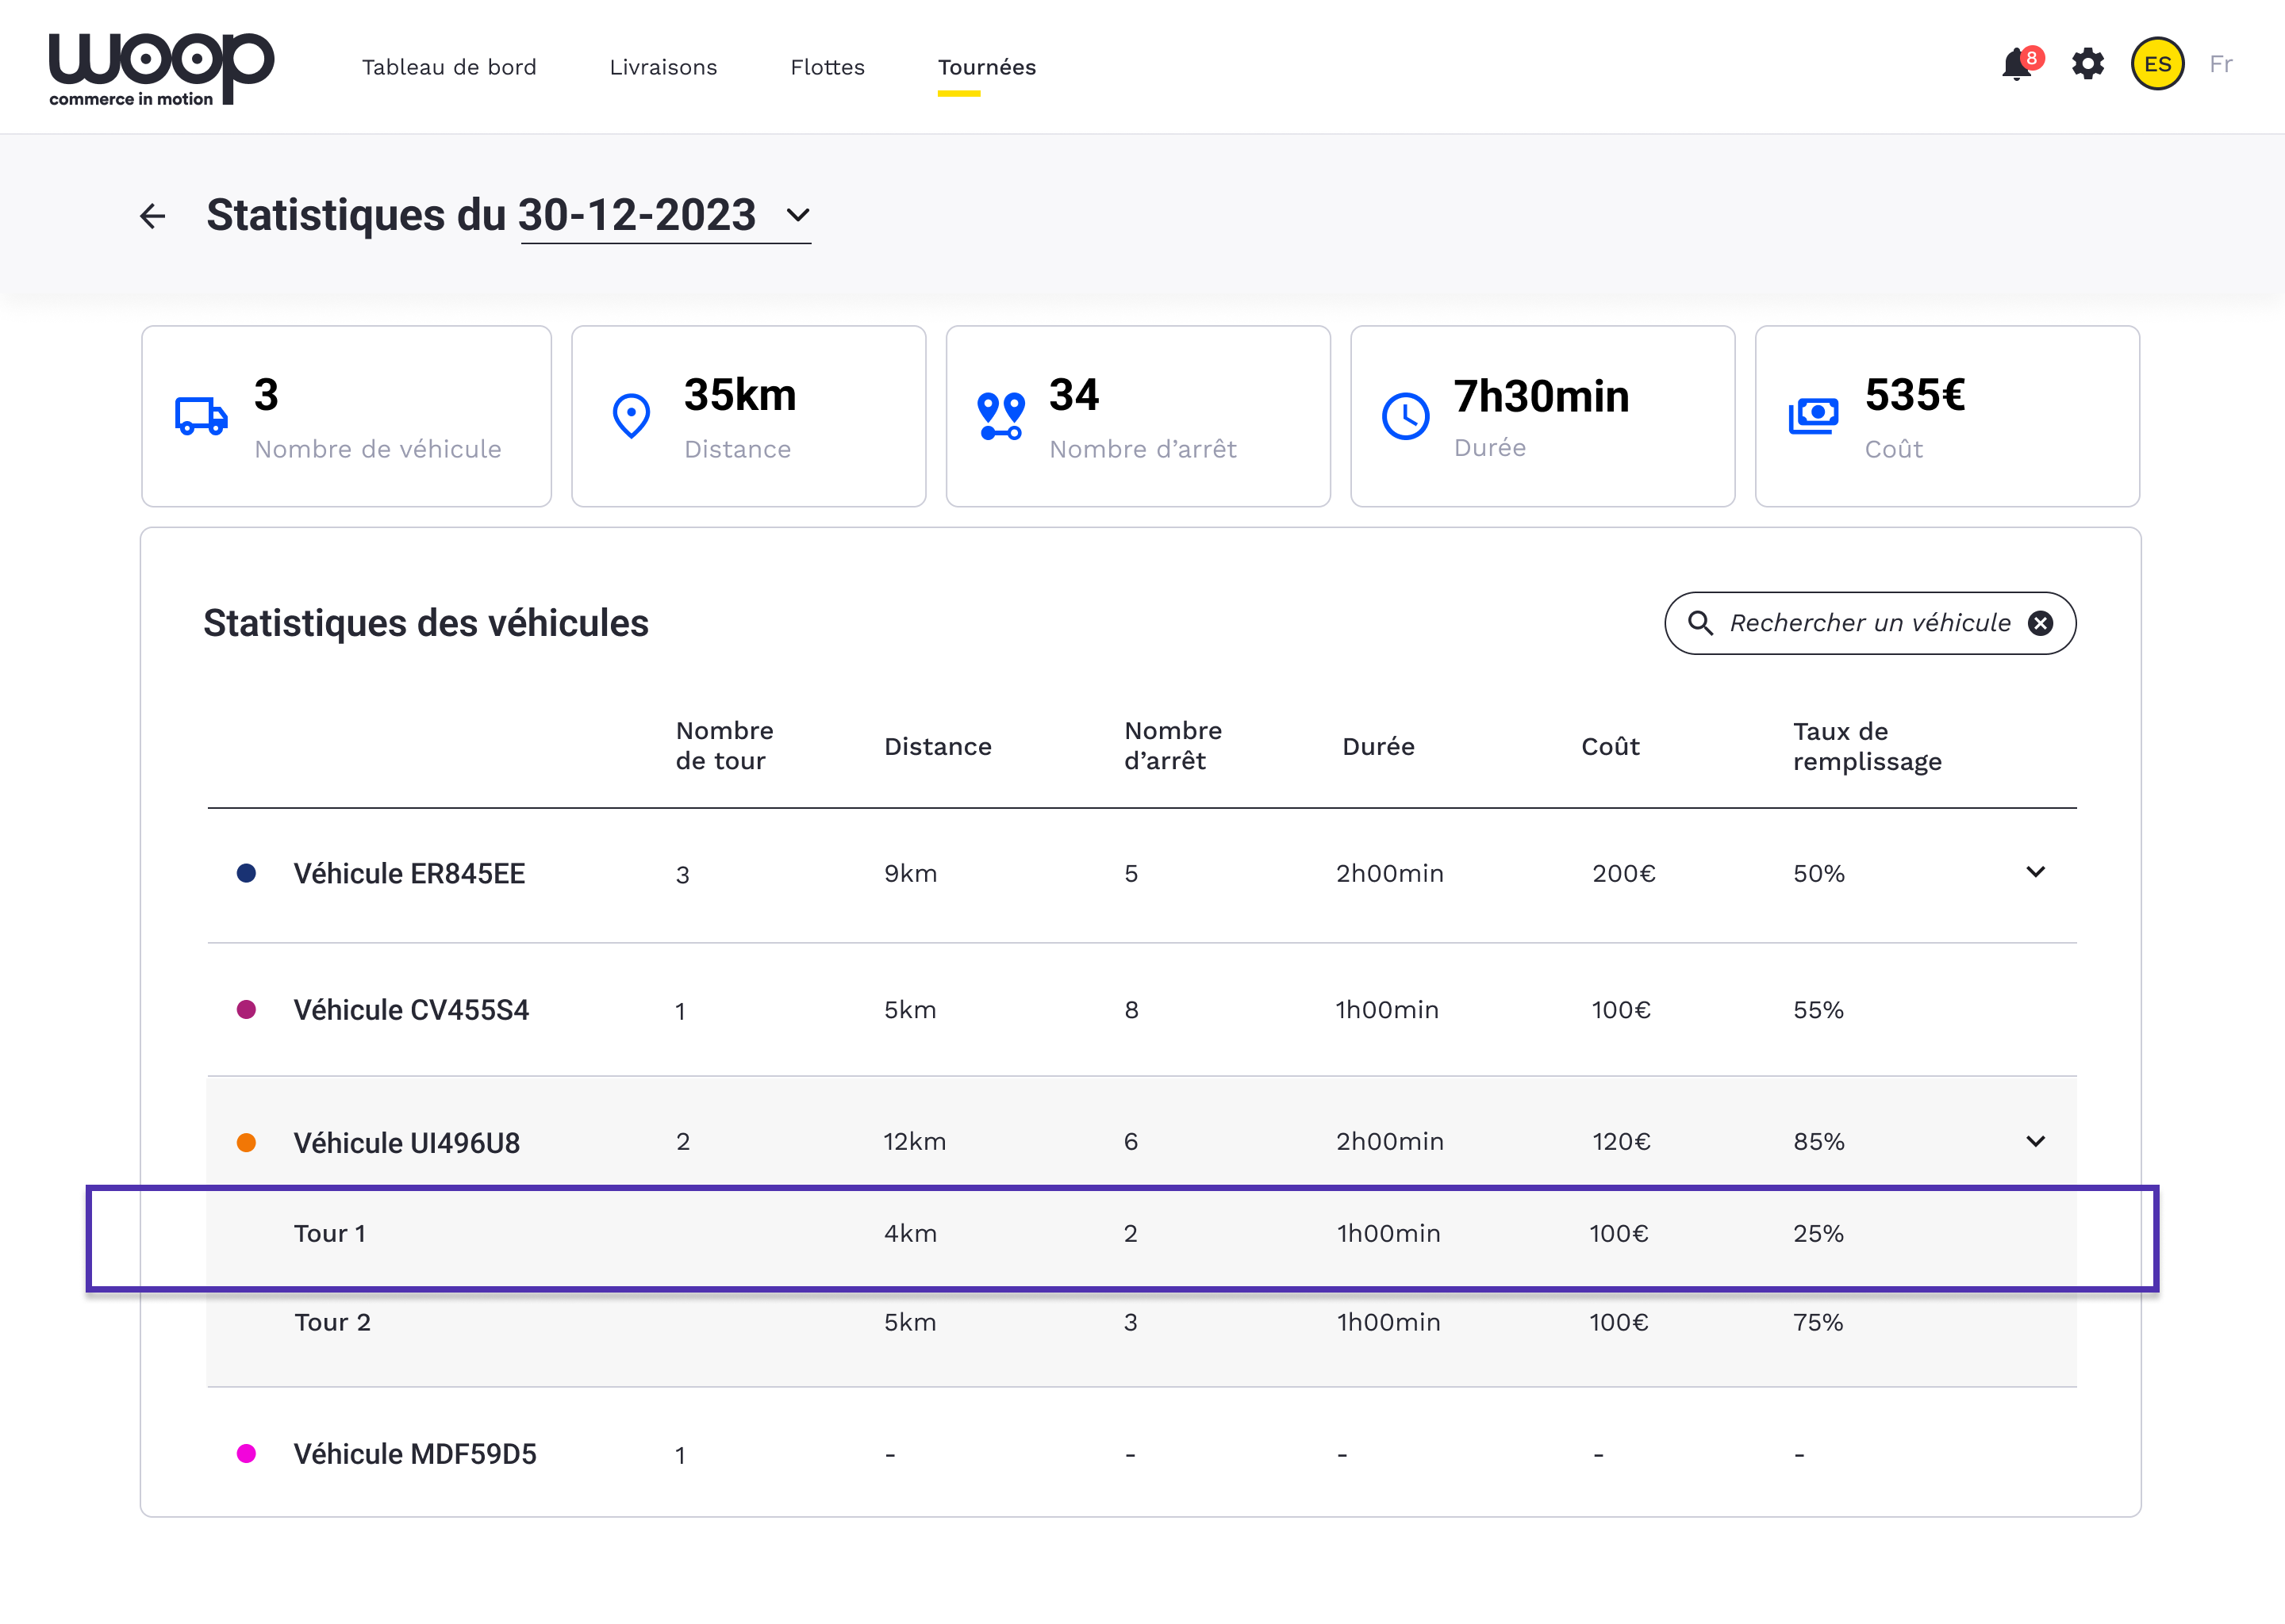Click the distance location pin icon
Image resolution: width=2285 pixels, height=1624 pixels.
632,415
